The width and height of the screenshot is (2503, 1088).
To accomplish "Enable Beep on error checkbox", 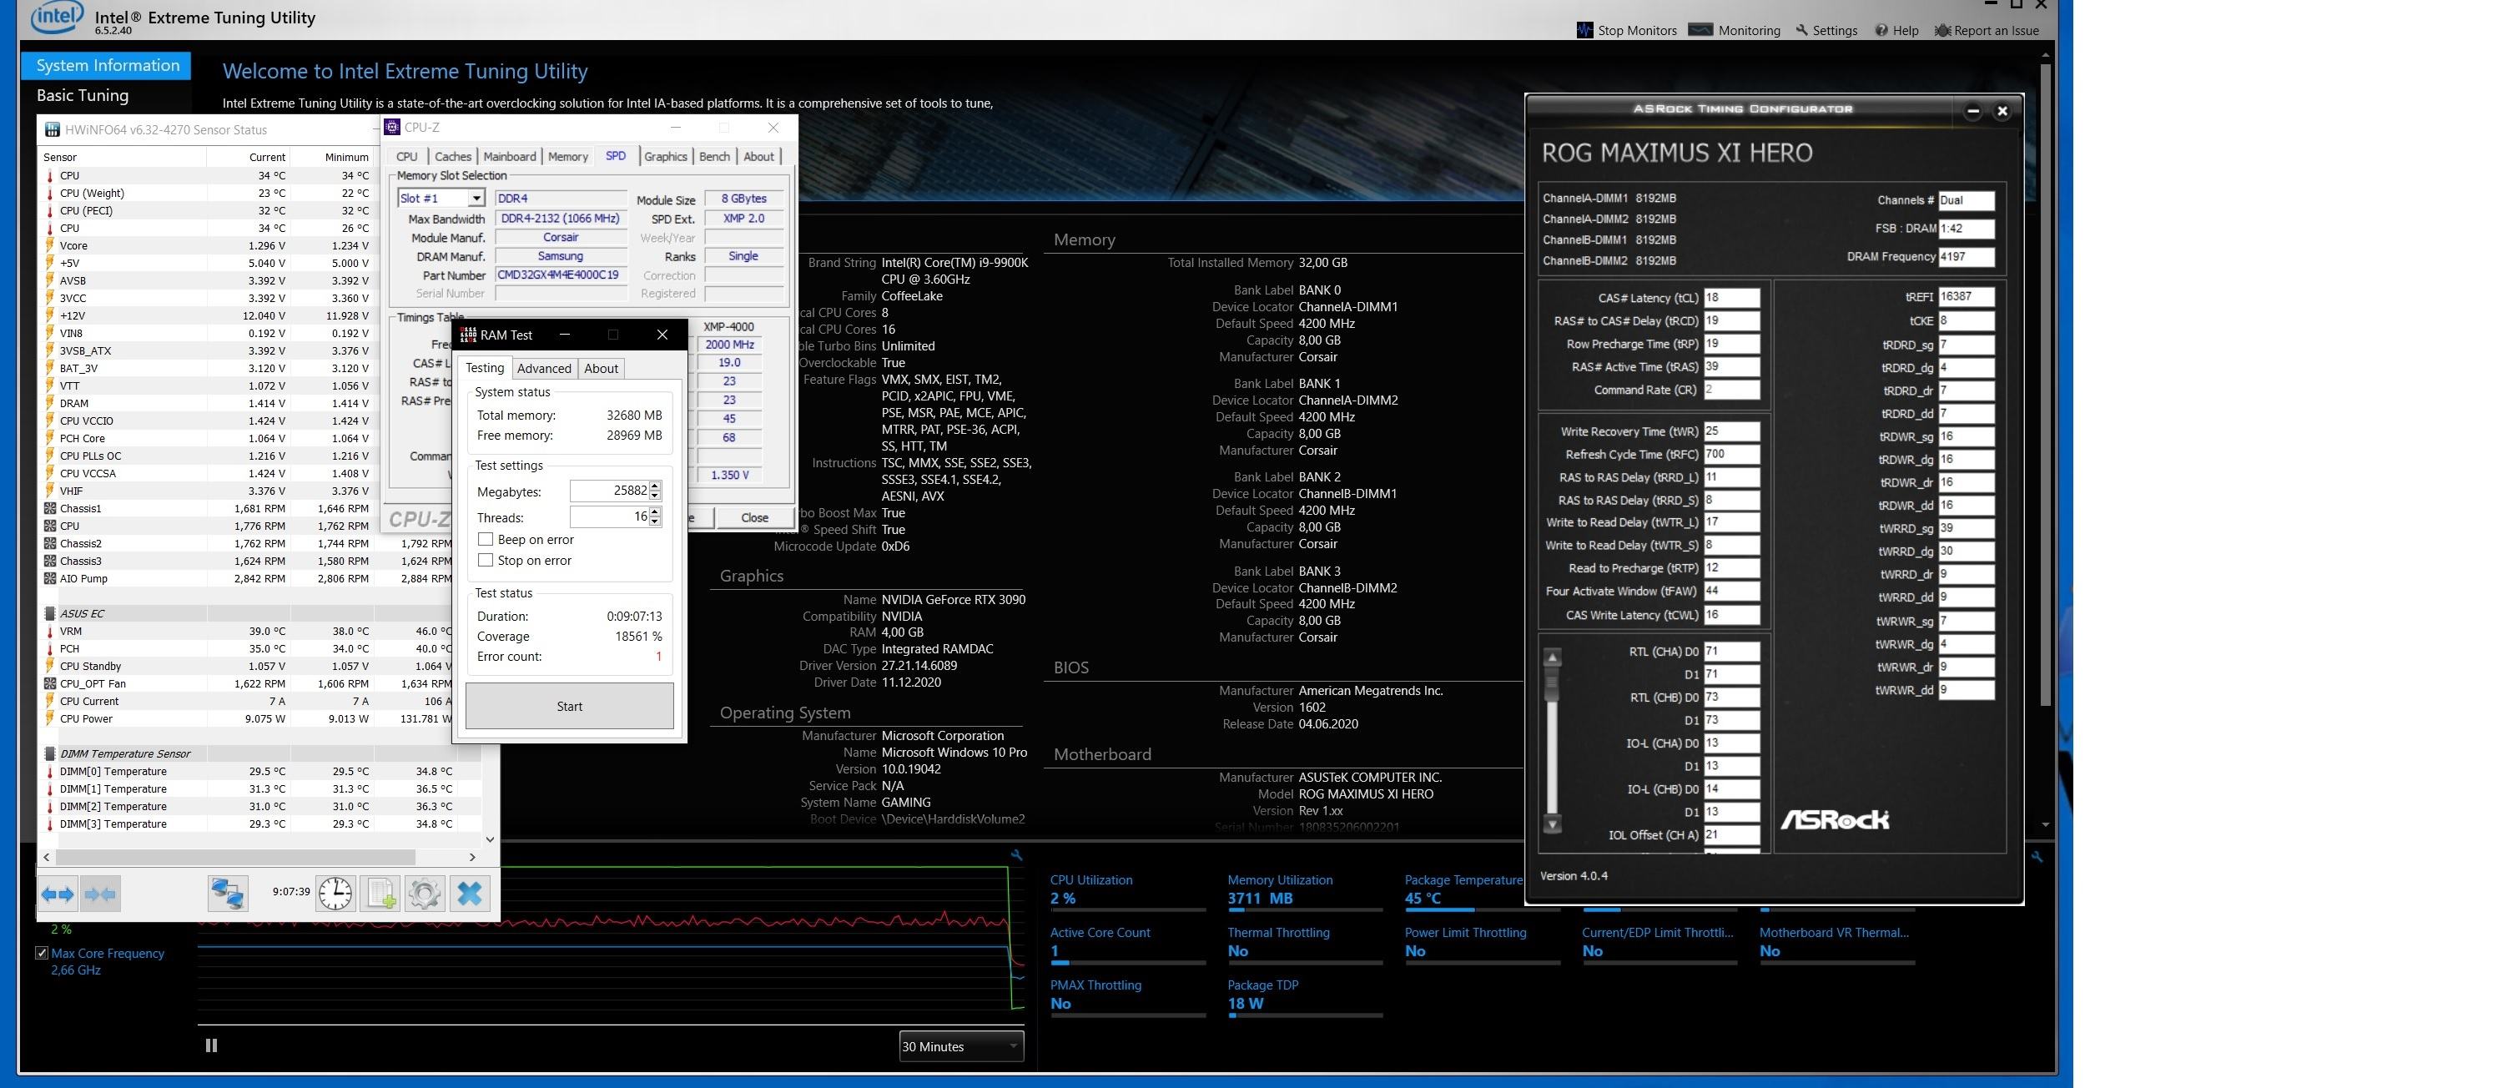I will [x=485, y=539].
